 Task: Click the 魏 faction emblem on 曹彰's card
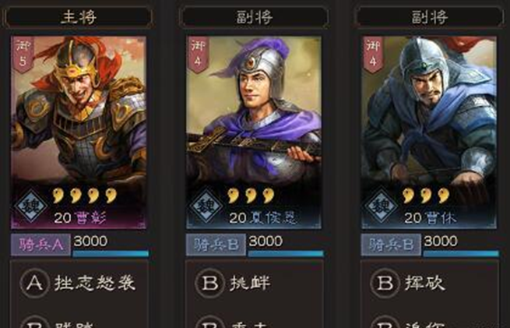click(31, 206)
